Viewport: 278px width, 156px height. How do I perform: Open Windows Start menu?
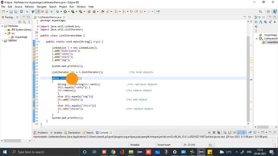pyautogui.click(x=5, y=152)
